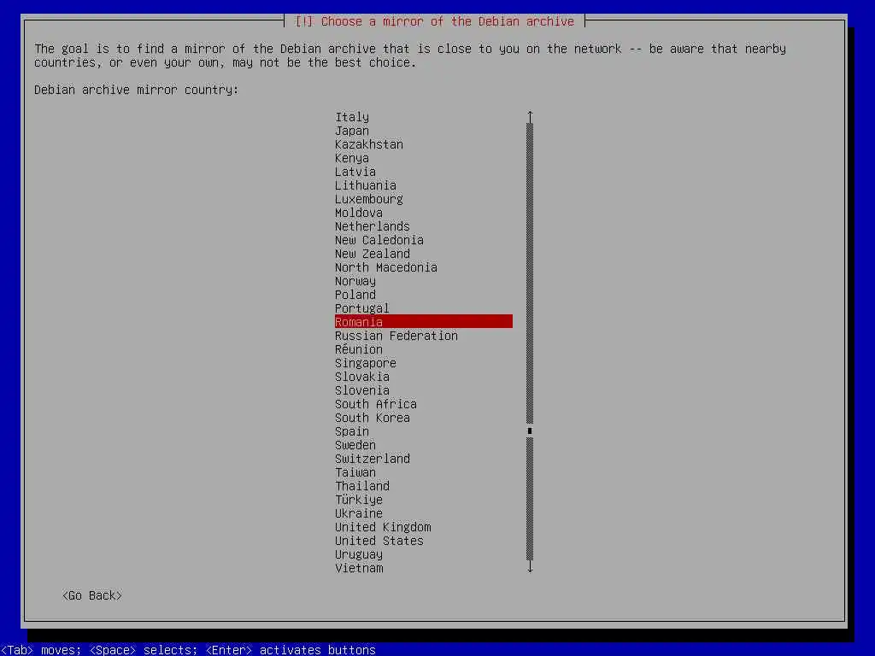
Task: Choose Switzerland mirror country
Action: coord(373,459)
